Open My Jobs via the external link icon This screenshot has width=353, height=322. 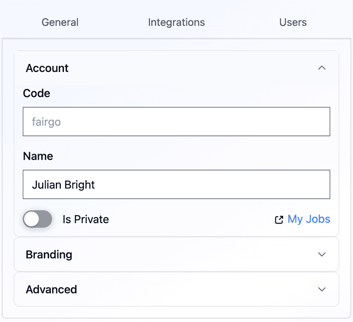click(279, 219)
